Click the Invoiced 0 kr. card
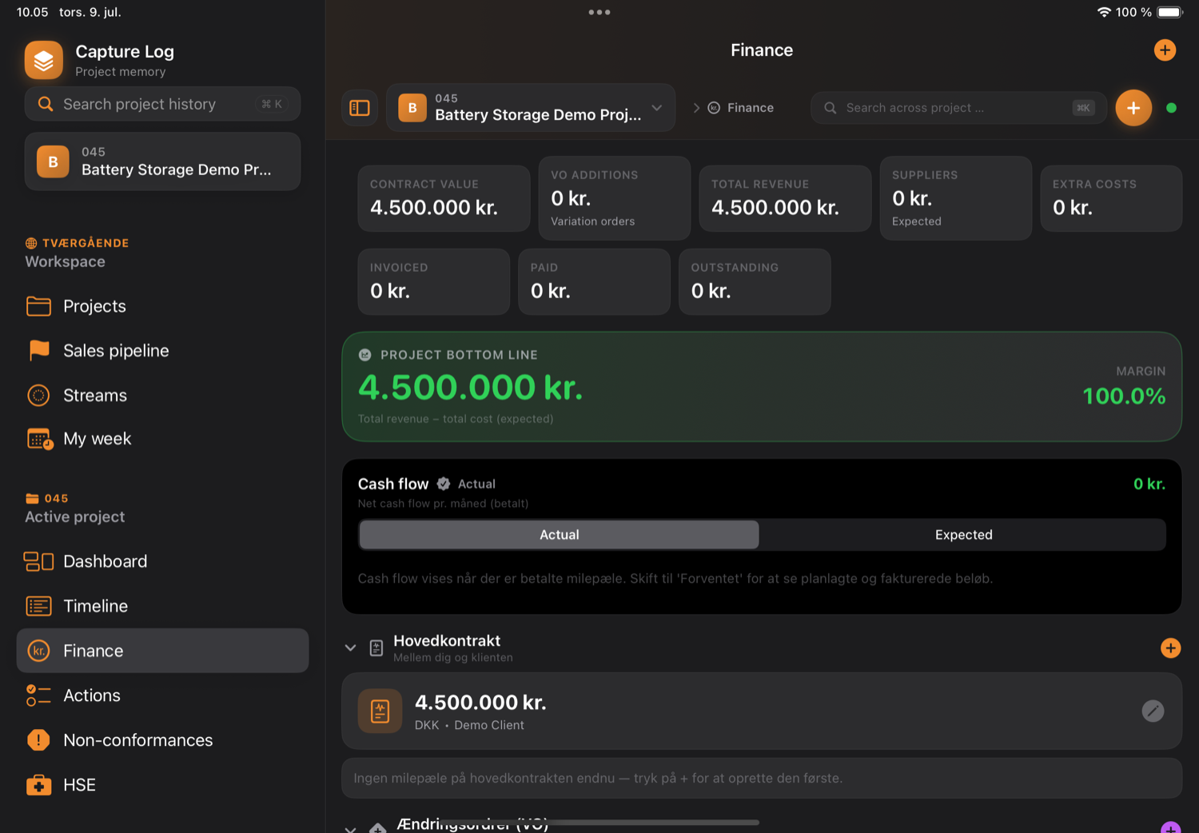 pos(434,281)
